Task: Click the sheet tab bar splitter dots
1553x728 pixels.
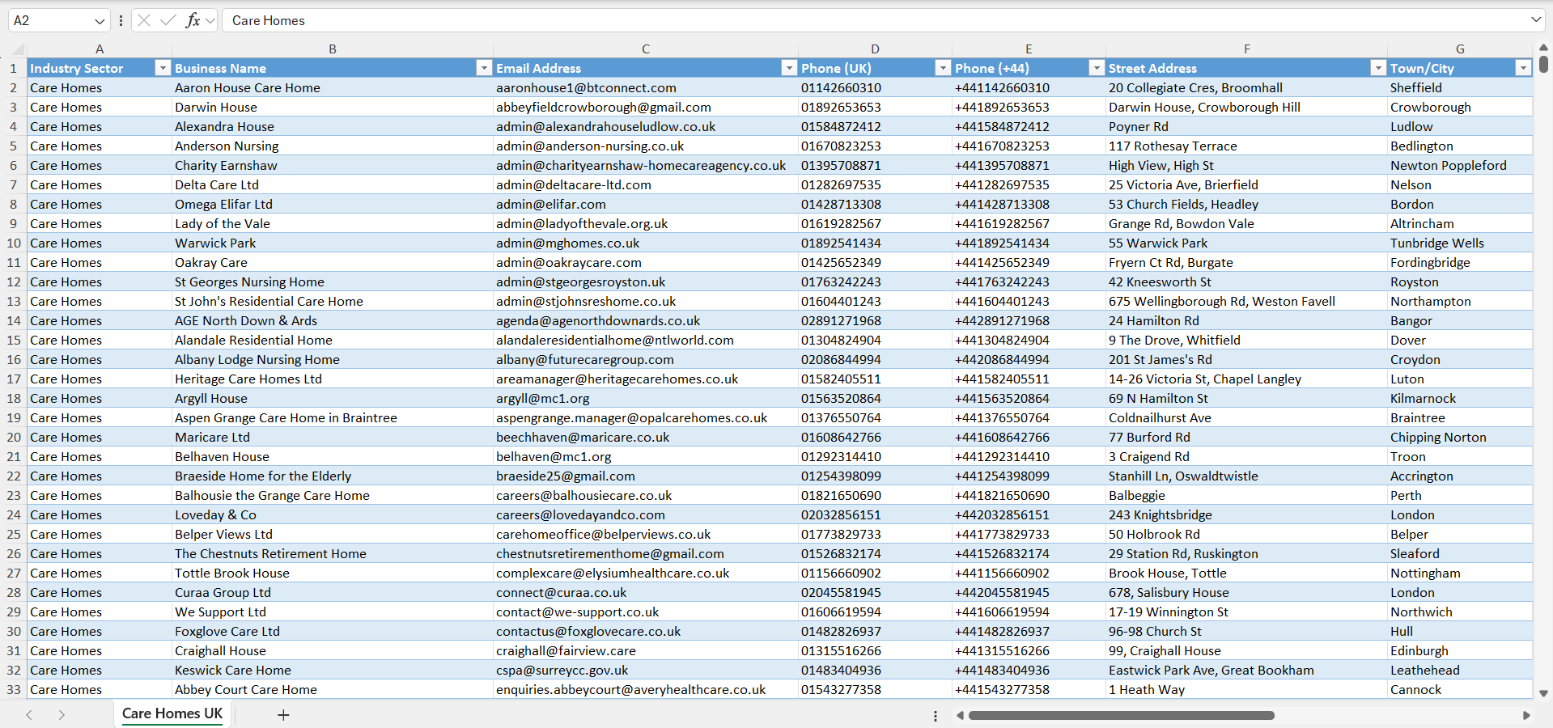Action: point(936,716)
